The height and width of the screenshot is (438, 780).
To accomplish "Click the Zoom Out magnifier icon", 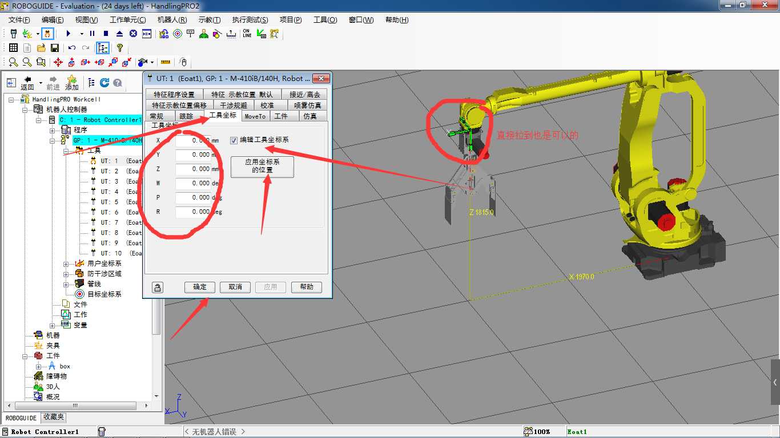I will coord(27,62).
